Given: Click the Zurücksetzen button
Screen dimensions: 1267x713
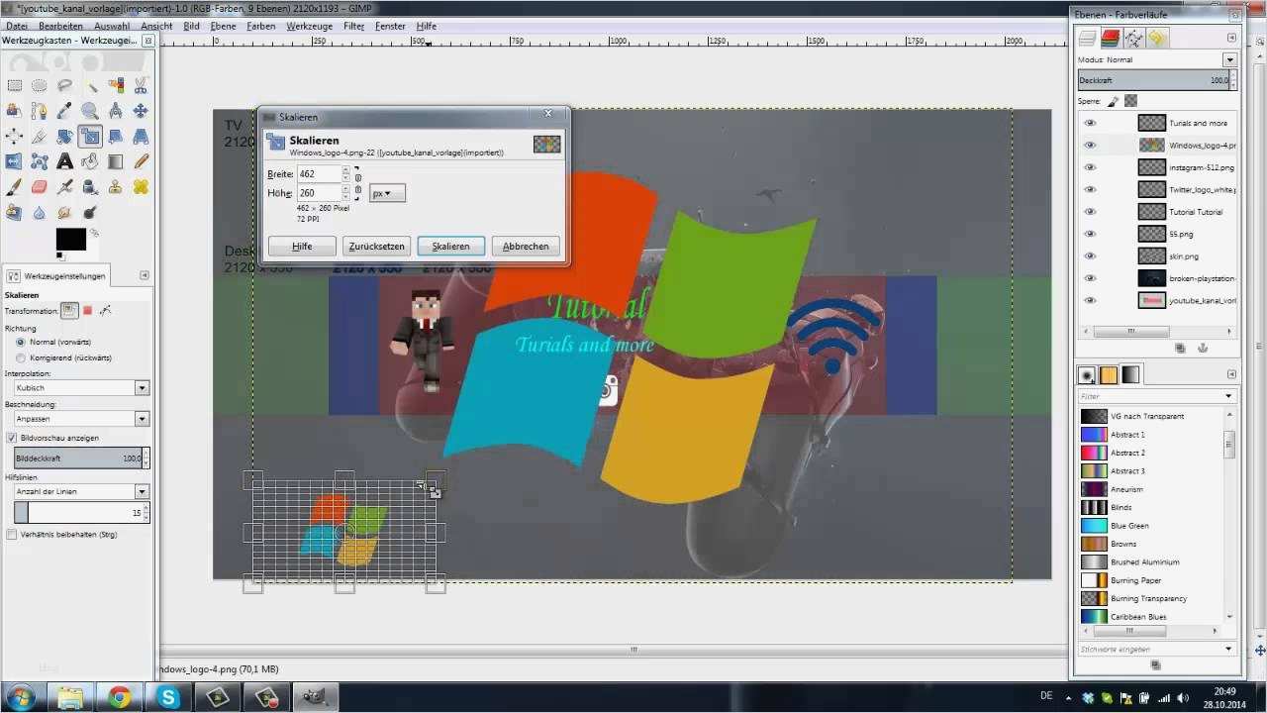Looking at the screenshot, I should coord(376,247).
